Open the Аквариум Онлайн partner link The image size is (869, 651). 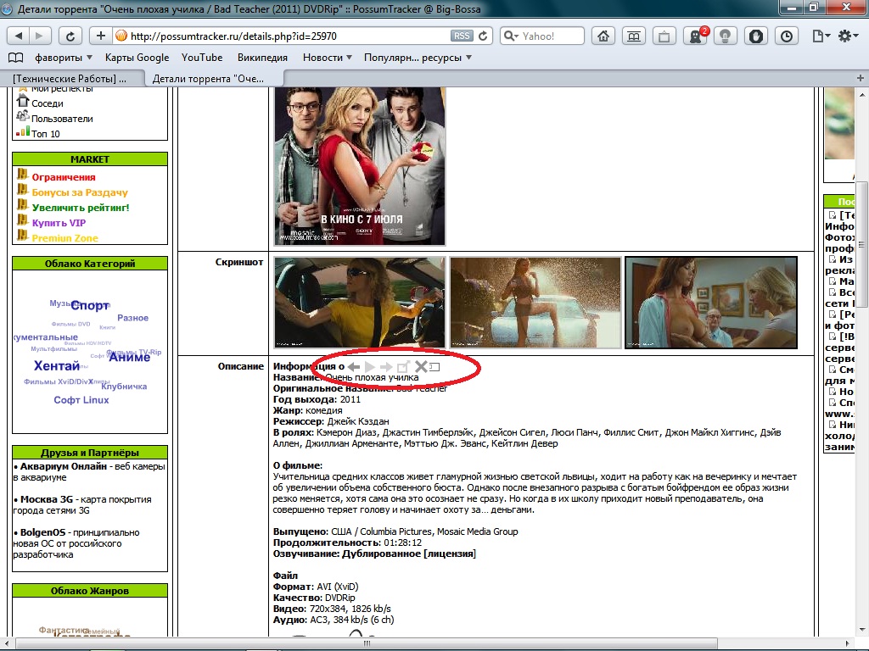pyautogui.click(x=63, y=466)
